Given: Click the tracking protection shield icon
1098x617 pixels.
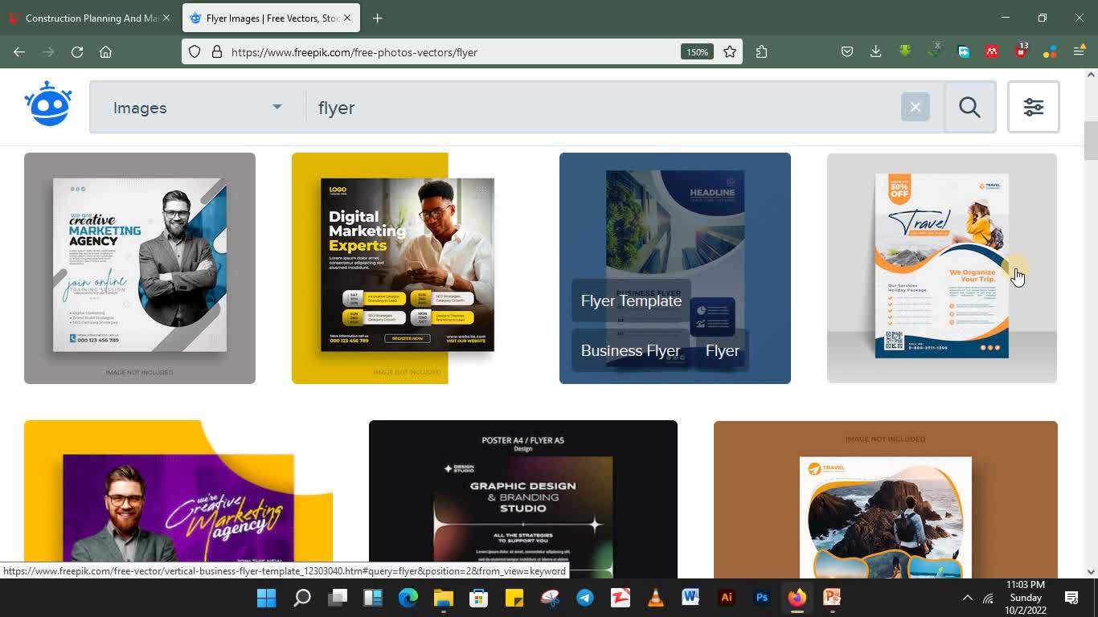Looking at the screenshot, I should (195, 51).
